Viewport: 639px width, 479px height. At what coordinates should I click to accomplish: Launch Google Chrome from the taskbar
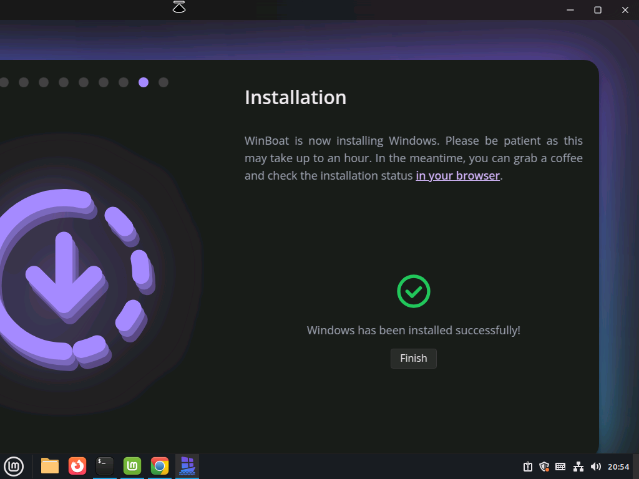[160, 466]
